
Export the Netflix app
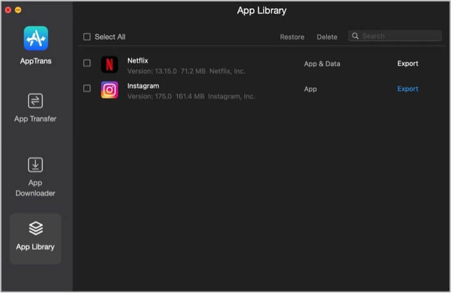tap(407, 64)
